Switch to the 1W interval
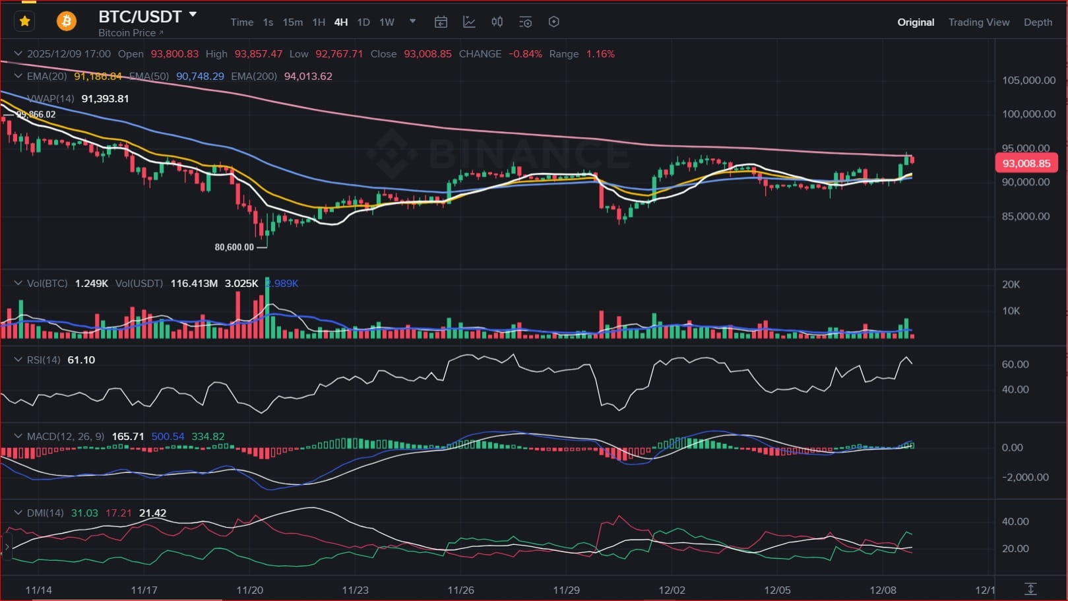Image resolution: width=1068 pixels, height=601 pixels. click(x=387, y=22)
